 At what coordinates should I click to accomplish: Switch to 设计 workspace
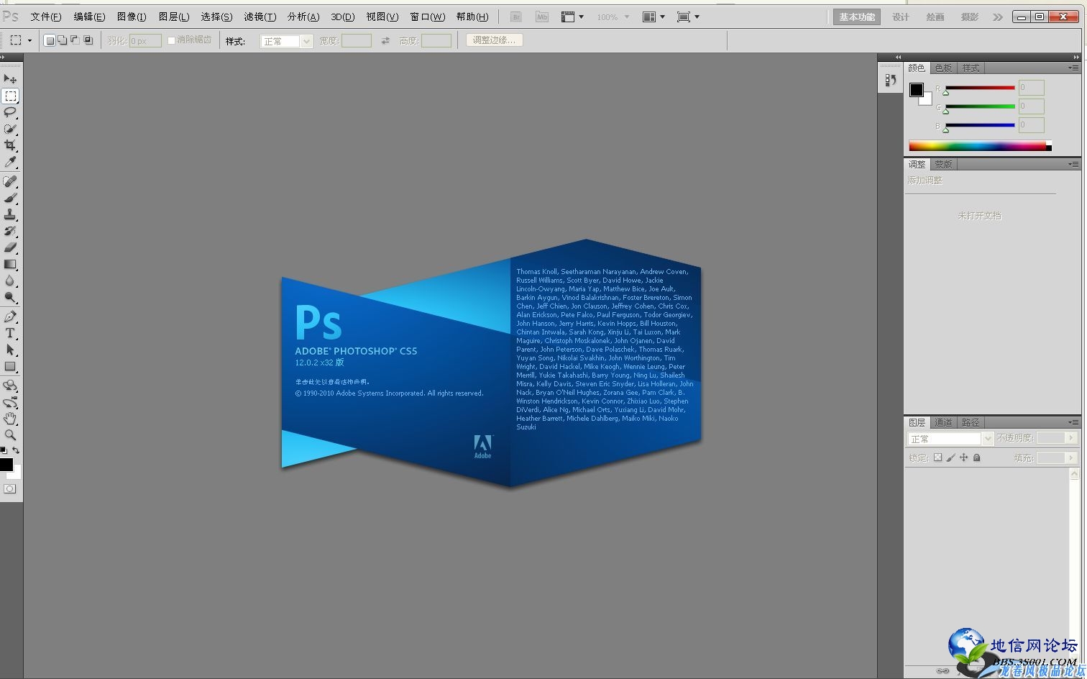[x=901, y=17]
